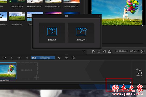
Task: Click the balloon girl preview image
Action: 117,13
